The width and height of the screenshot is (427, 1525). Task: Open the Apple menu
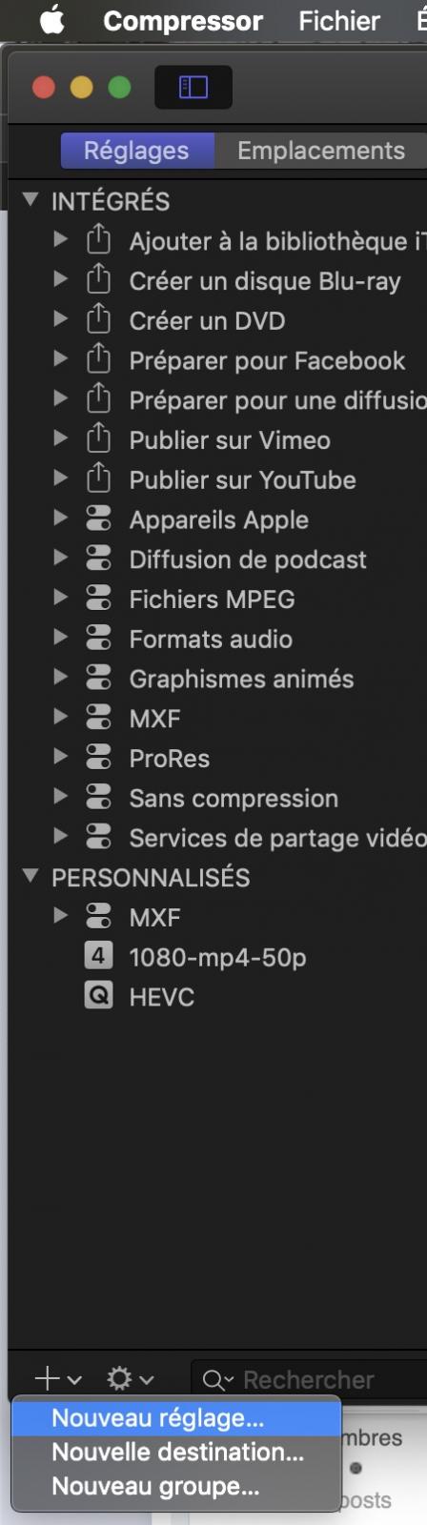click(52, 20)
